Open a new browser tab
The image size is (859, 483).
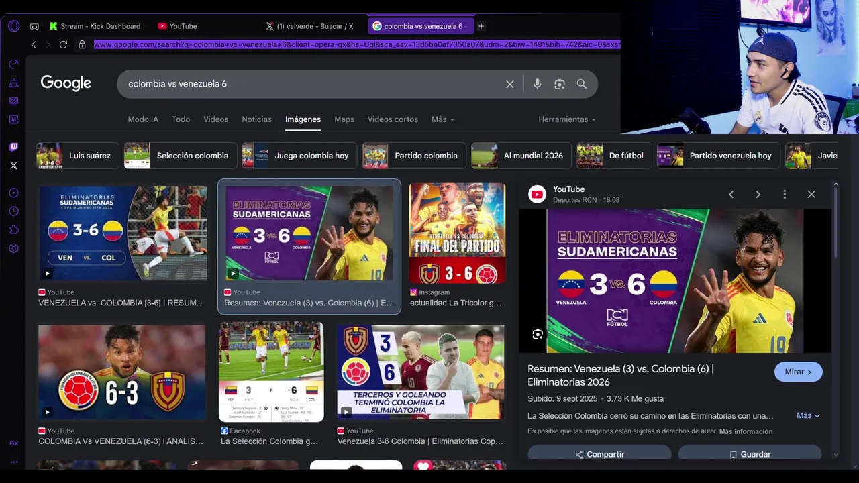click(481, 26)
